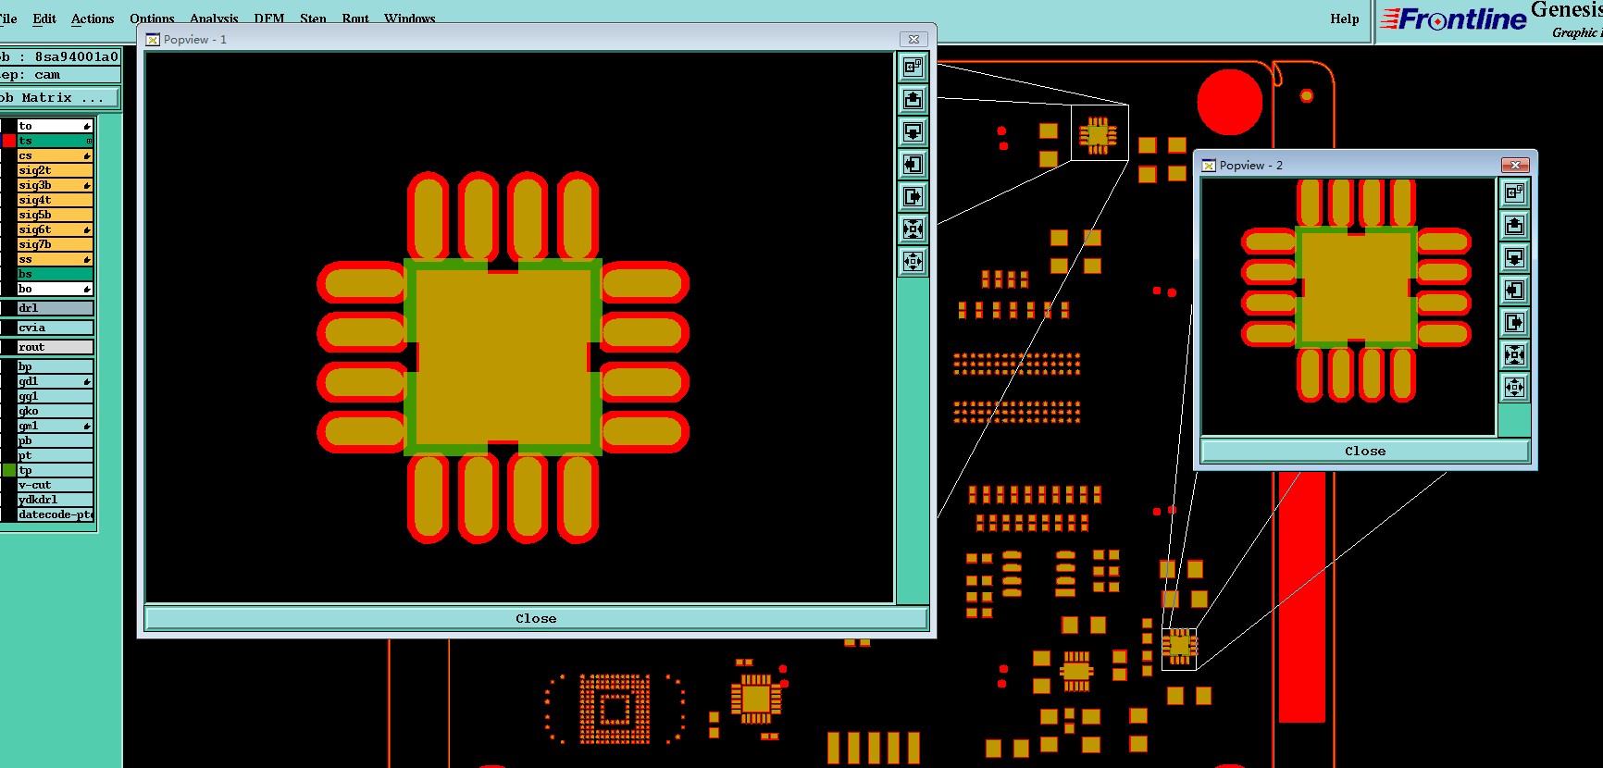This screenshot has height=768, width=1603.
Task: Select the sig5b layer row
Action: pos(56,215)
